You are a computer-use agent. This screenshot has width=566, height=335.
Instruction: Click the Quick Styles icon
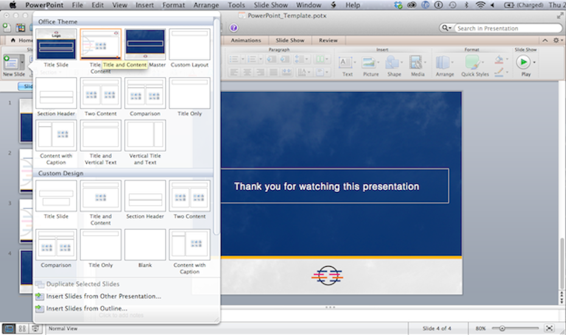click(473, 63)
